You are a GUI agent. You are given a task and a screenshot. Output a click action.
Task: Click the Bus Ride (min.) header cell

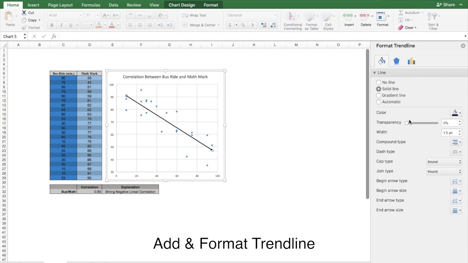pyautogui.click(x=63, y=73)
